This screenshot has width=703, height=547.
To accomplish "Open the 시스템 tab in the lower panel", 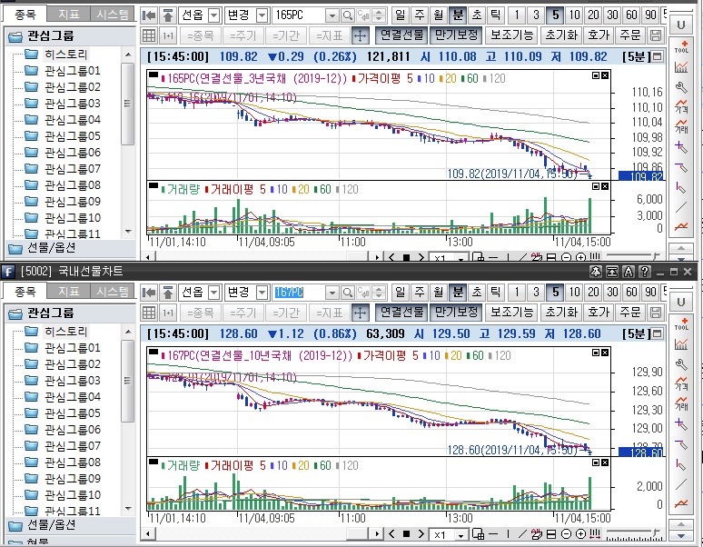I will 113,292.
